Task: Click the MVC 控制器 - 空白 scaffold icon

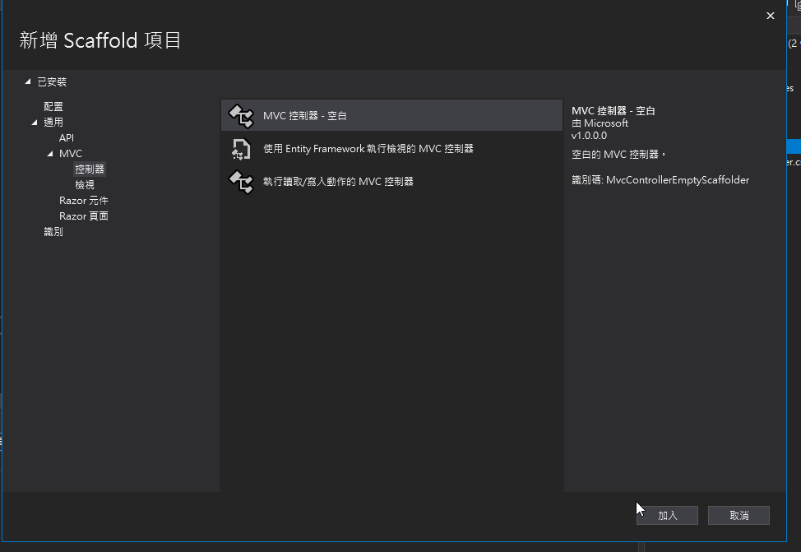Action: pyautogui.click(x=241, y=116)
